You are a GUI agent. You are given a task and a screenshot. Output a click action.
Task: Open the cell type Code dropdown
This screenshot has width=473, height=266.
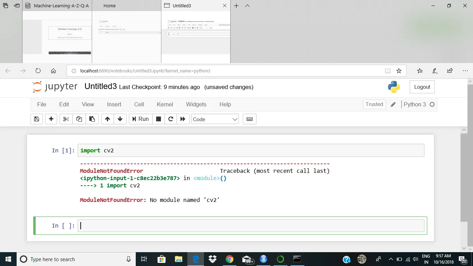pos(215,119)
